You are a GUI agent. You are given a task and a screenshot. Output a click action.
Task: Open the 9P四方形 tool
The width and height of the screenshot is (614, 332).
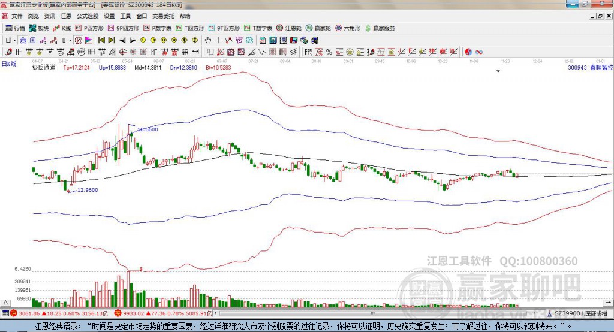124,28
